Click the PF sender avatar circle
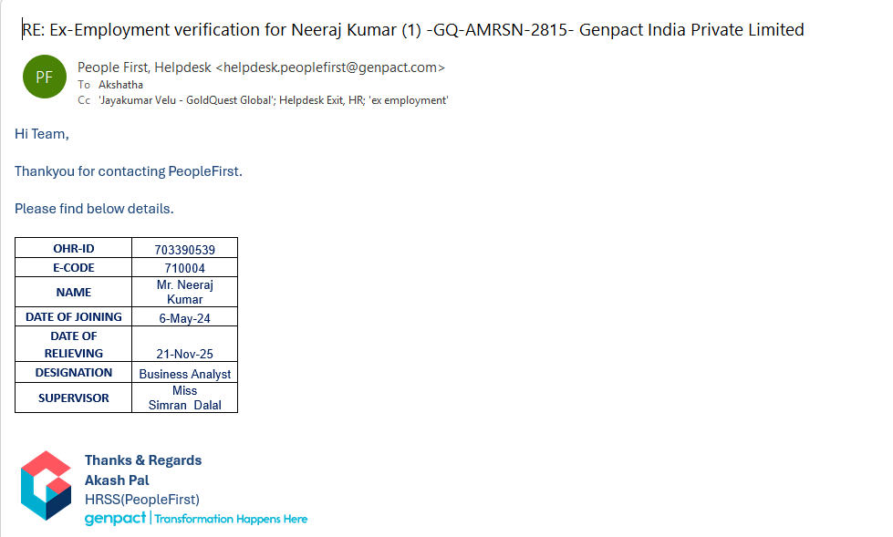893x537 pixels. [x=45, y=77]
